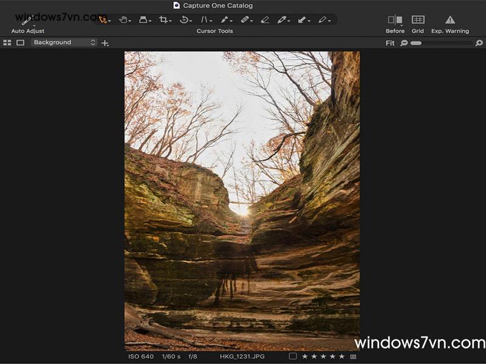Click the zoom-out magnifier beside Fit
Screen dimensions: 486x364
pyautogui.click(x=404, y=43)
